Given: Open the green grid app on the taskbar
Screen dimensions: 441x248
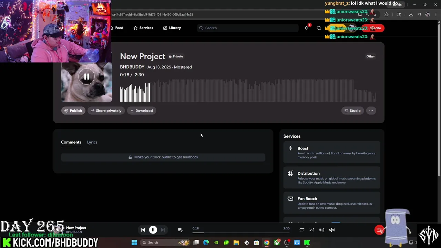Looking at the screenshot, I should click(226, 242).
